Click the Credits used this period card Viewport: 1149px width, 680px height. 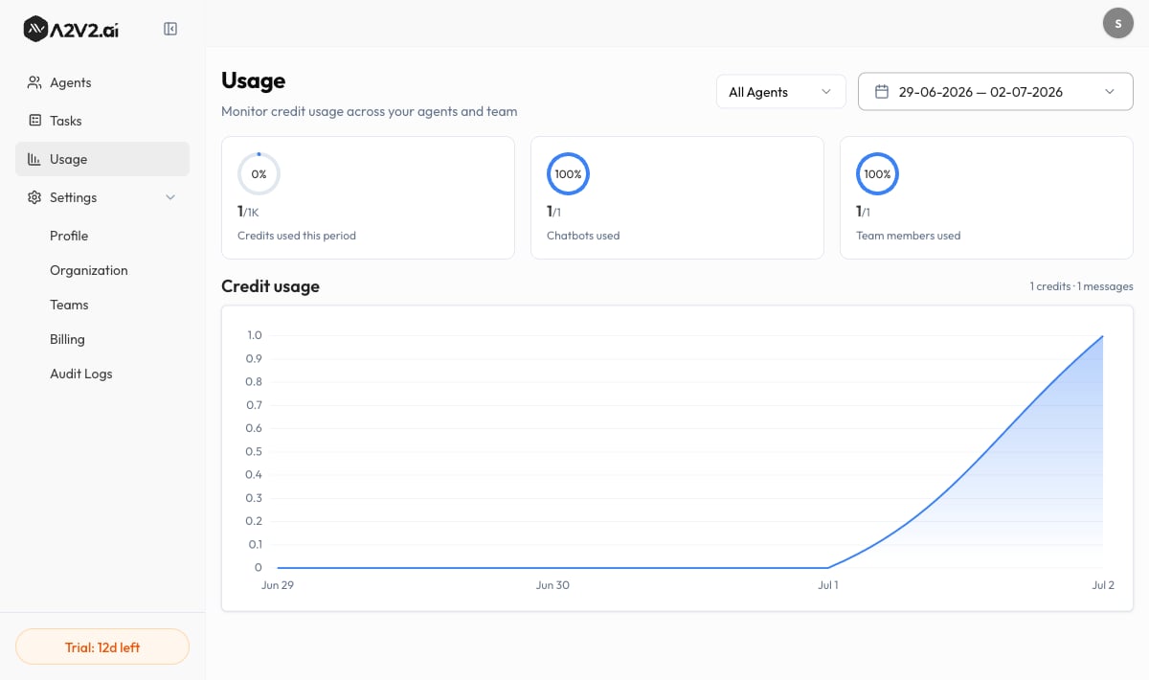tap(368, 197)
